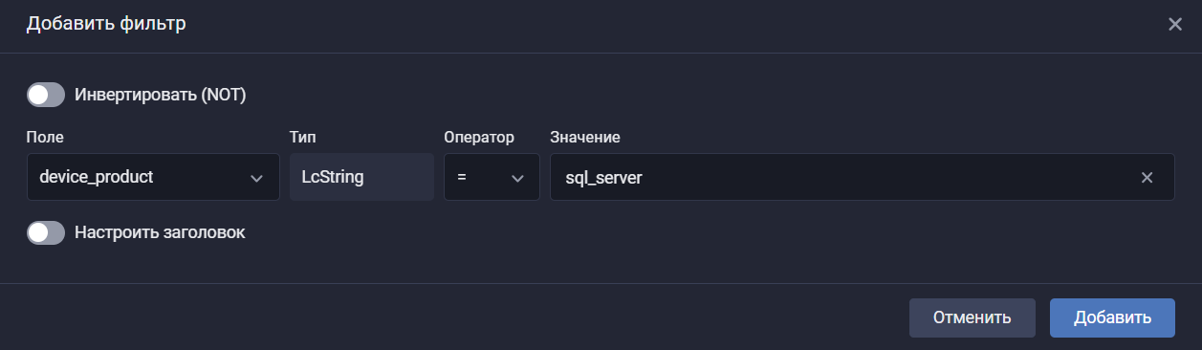Click the Тип label
This screenshot has width=1202, height=350.
[x=302, y=137]
